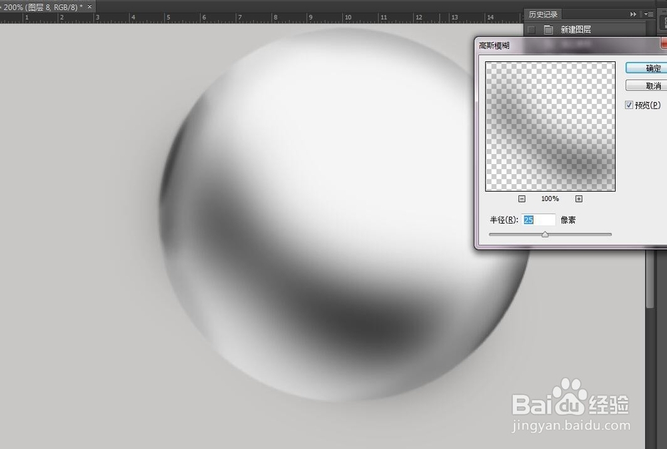This screenshot has height=449, width=667.
Task: Zoom out the blur preview (minus icon)
Action: coord(522,199)
